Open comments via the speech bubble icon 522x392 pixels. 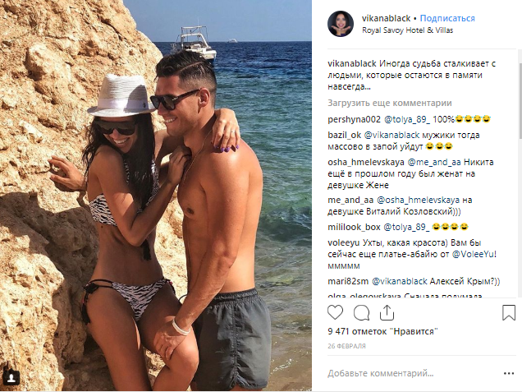(x=361, y=312)
